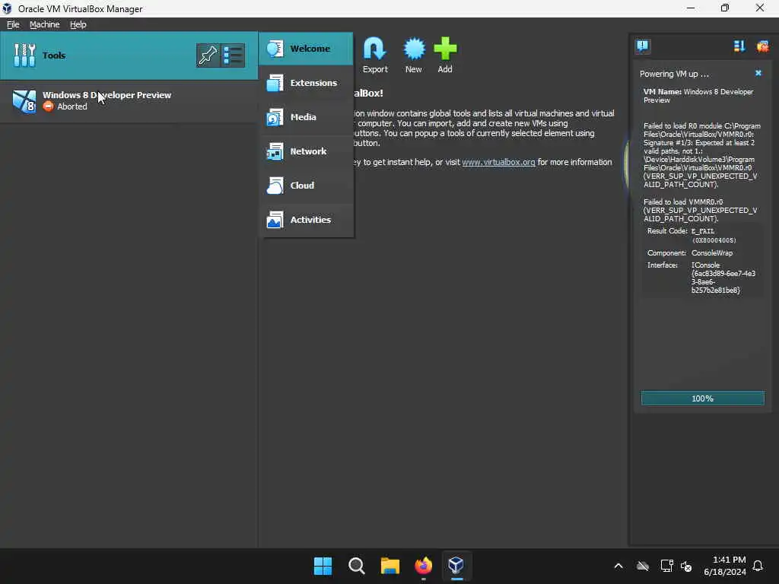The image size is (779, 584).
Task: Open the Extensions tool
Action: (x=306, y=83)
